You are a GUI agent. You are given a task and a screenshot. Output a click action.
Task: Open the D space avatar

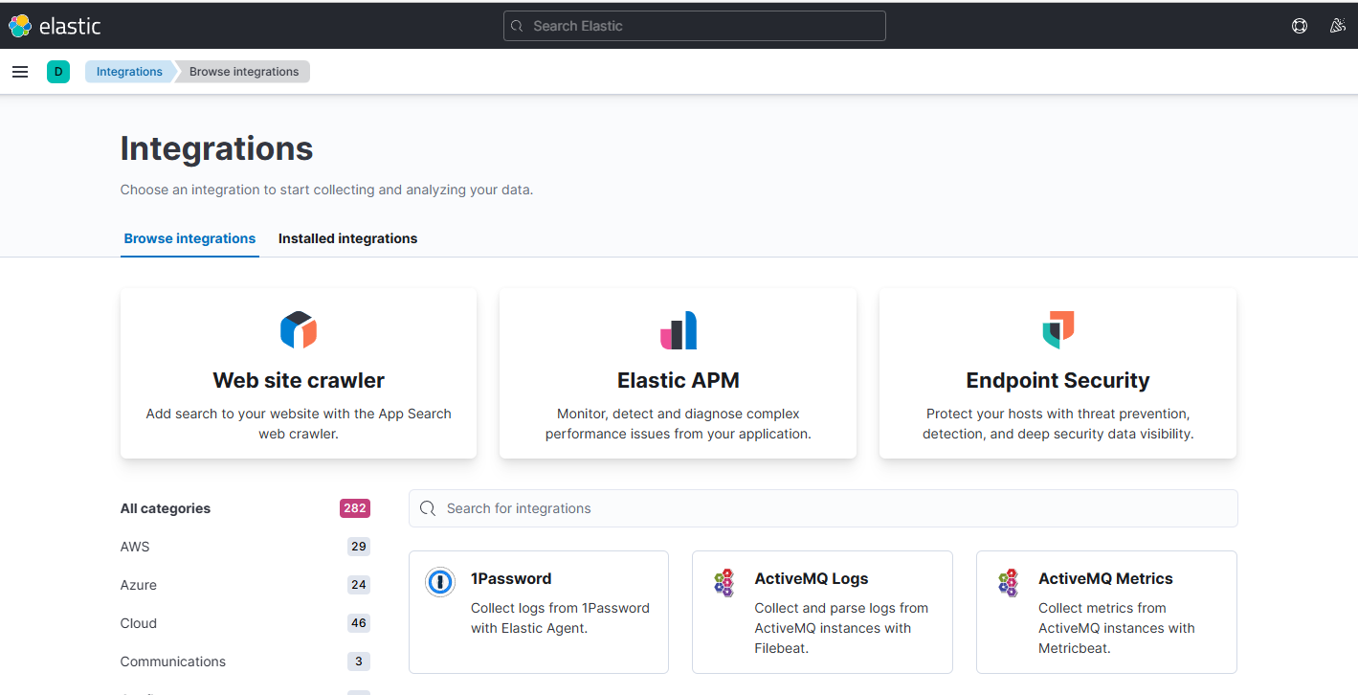point(58,72)
